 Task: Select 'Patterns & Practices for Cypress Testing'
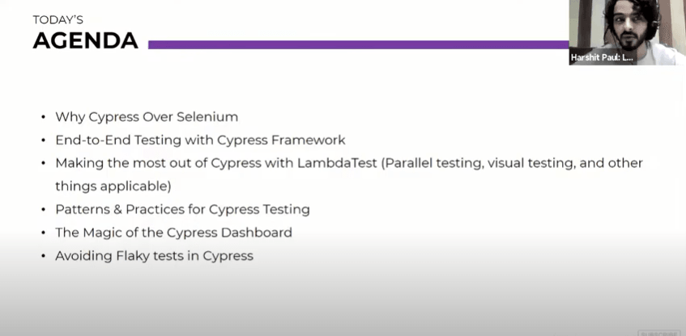point(182,209)
